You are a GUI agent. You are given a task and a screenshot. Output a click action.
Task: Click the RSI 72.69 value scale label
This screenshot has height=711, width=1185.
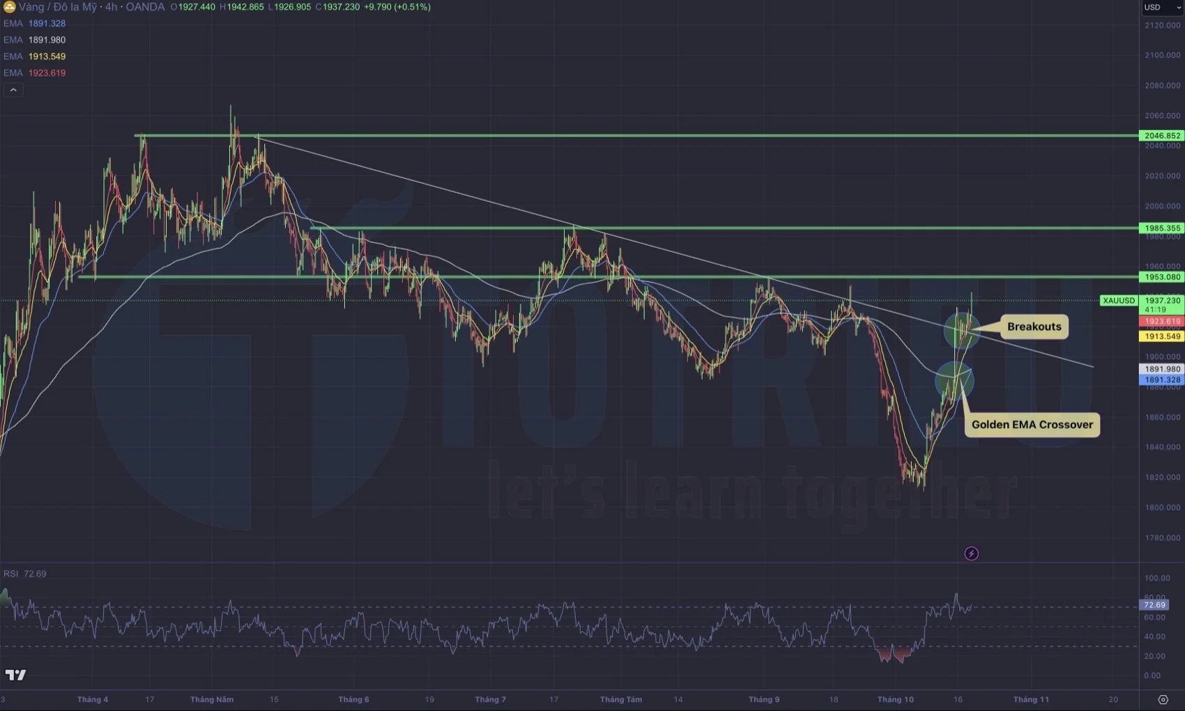[1154, 605]
